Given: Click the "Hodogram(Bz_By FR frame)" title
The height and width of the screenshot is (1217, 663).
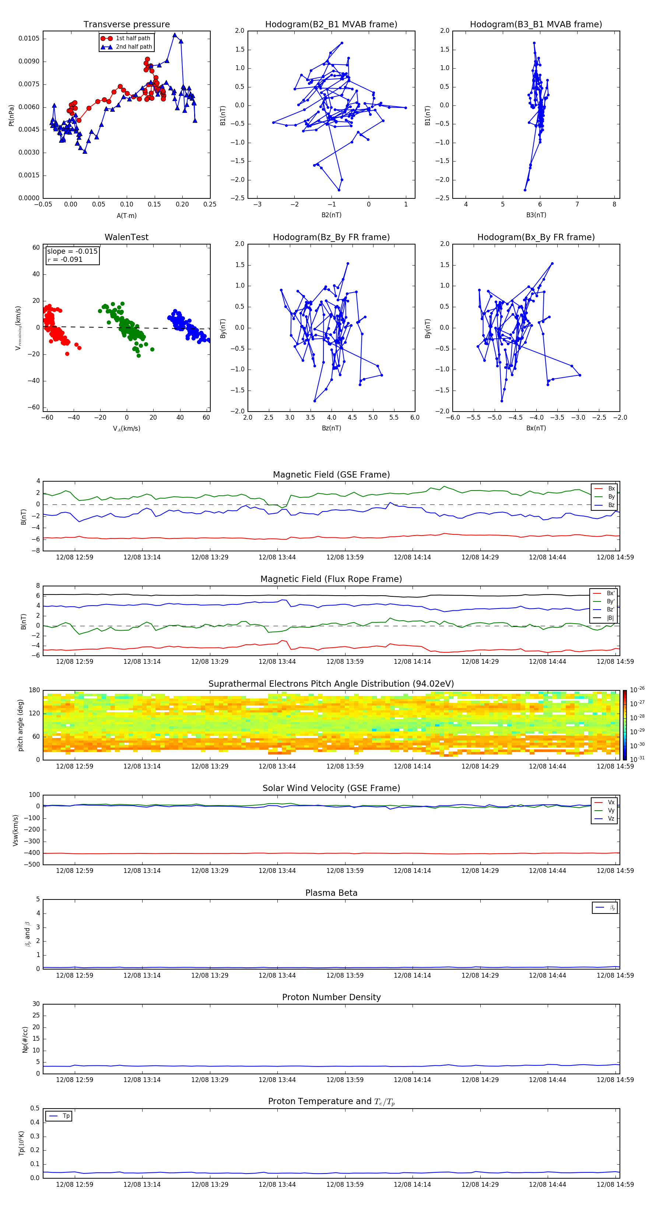Looking at the screenshot, I should point(331,237).
